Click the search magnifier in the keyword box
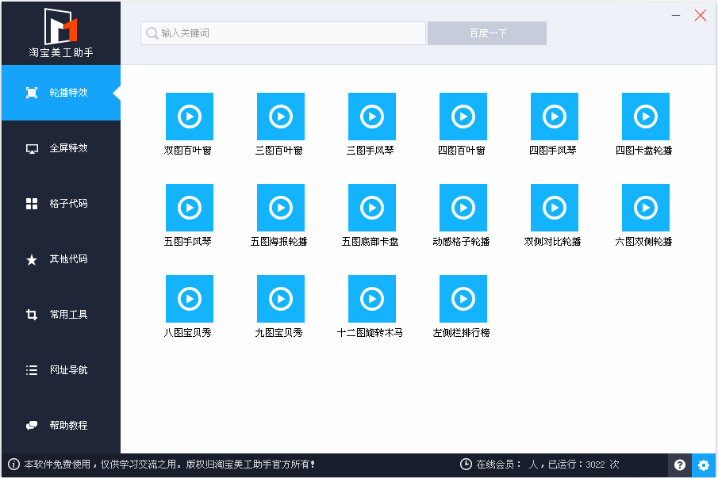 pyautogui.click(x=151, y=33)
